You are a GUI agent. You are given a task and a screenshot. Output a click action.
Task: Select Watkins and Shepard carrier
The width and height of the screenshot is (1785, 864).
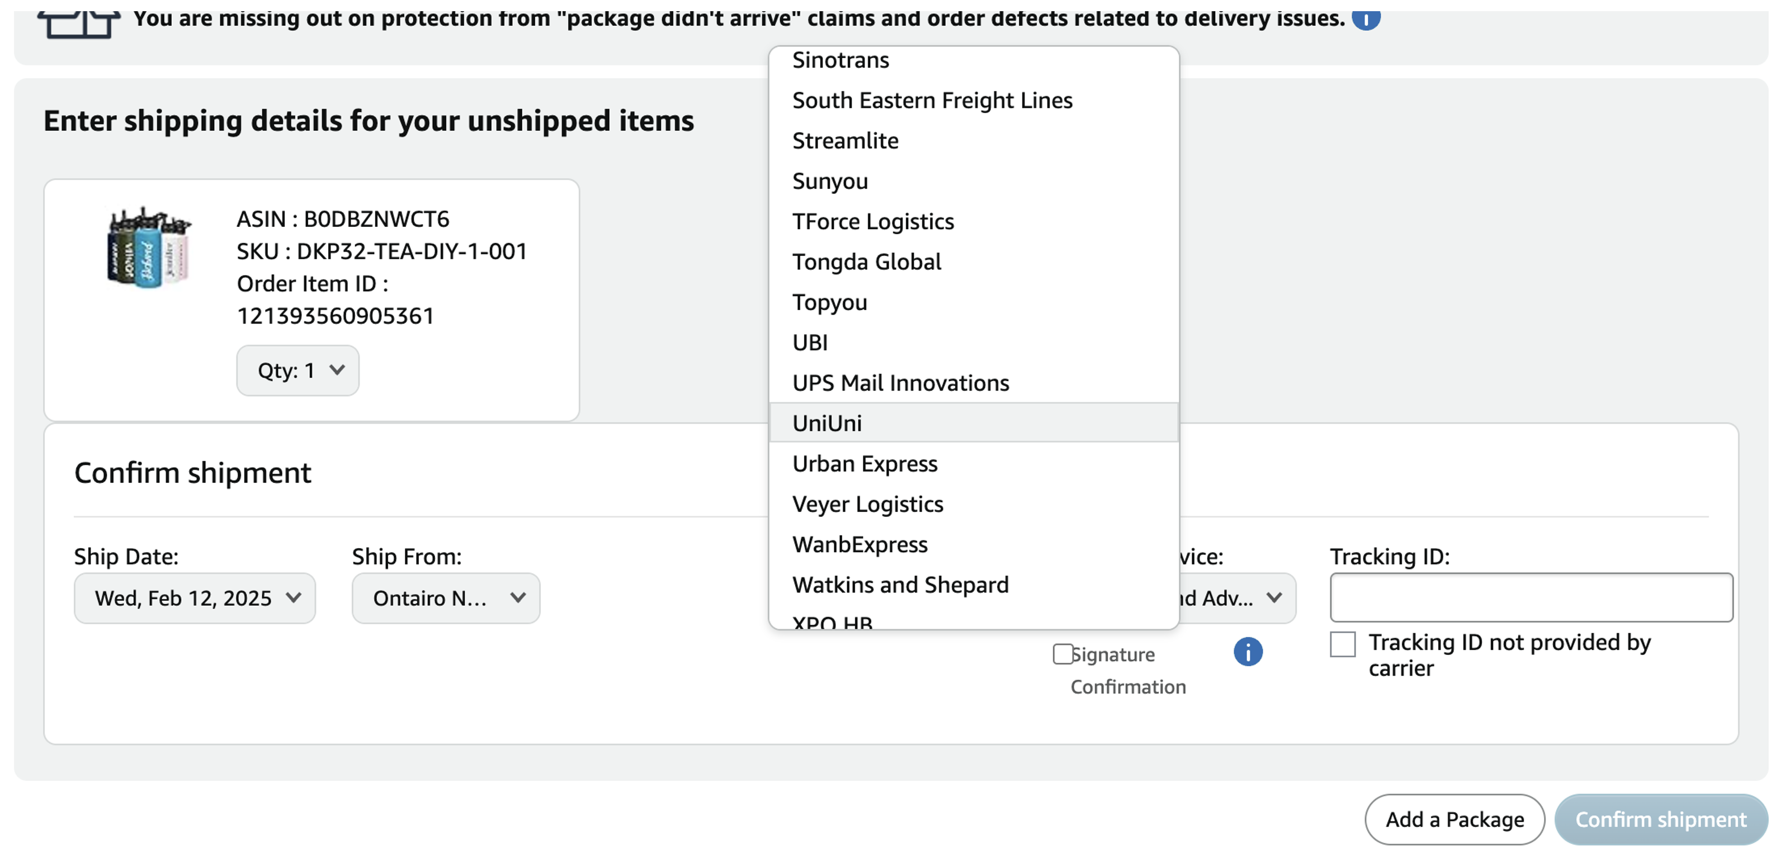[900, 585]
